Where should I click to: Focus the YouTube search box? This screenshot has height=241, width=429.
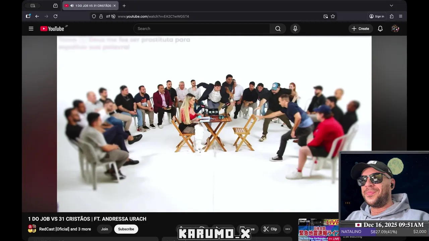coord(202,29)
